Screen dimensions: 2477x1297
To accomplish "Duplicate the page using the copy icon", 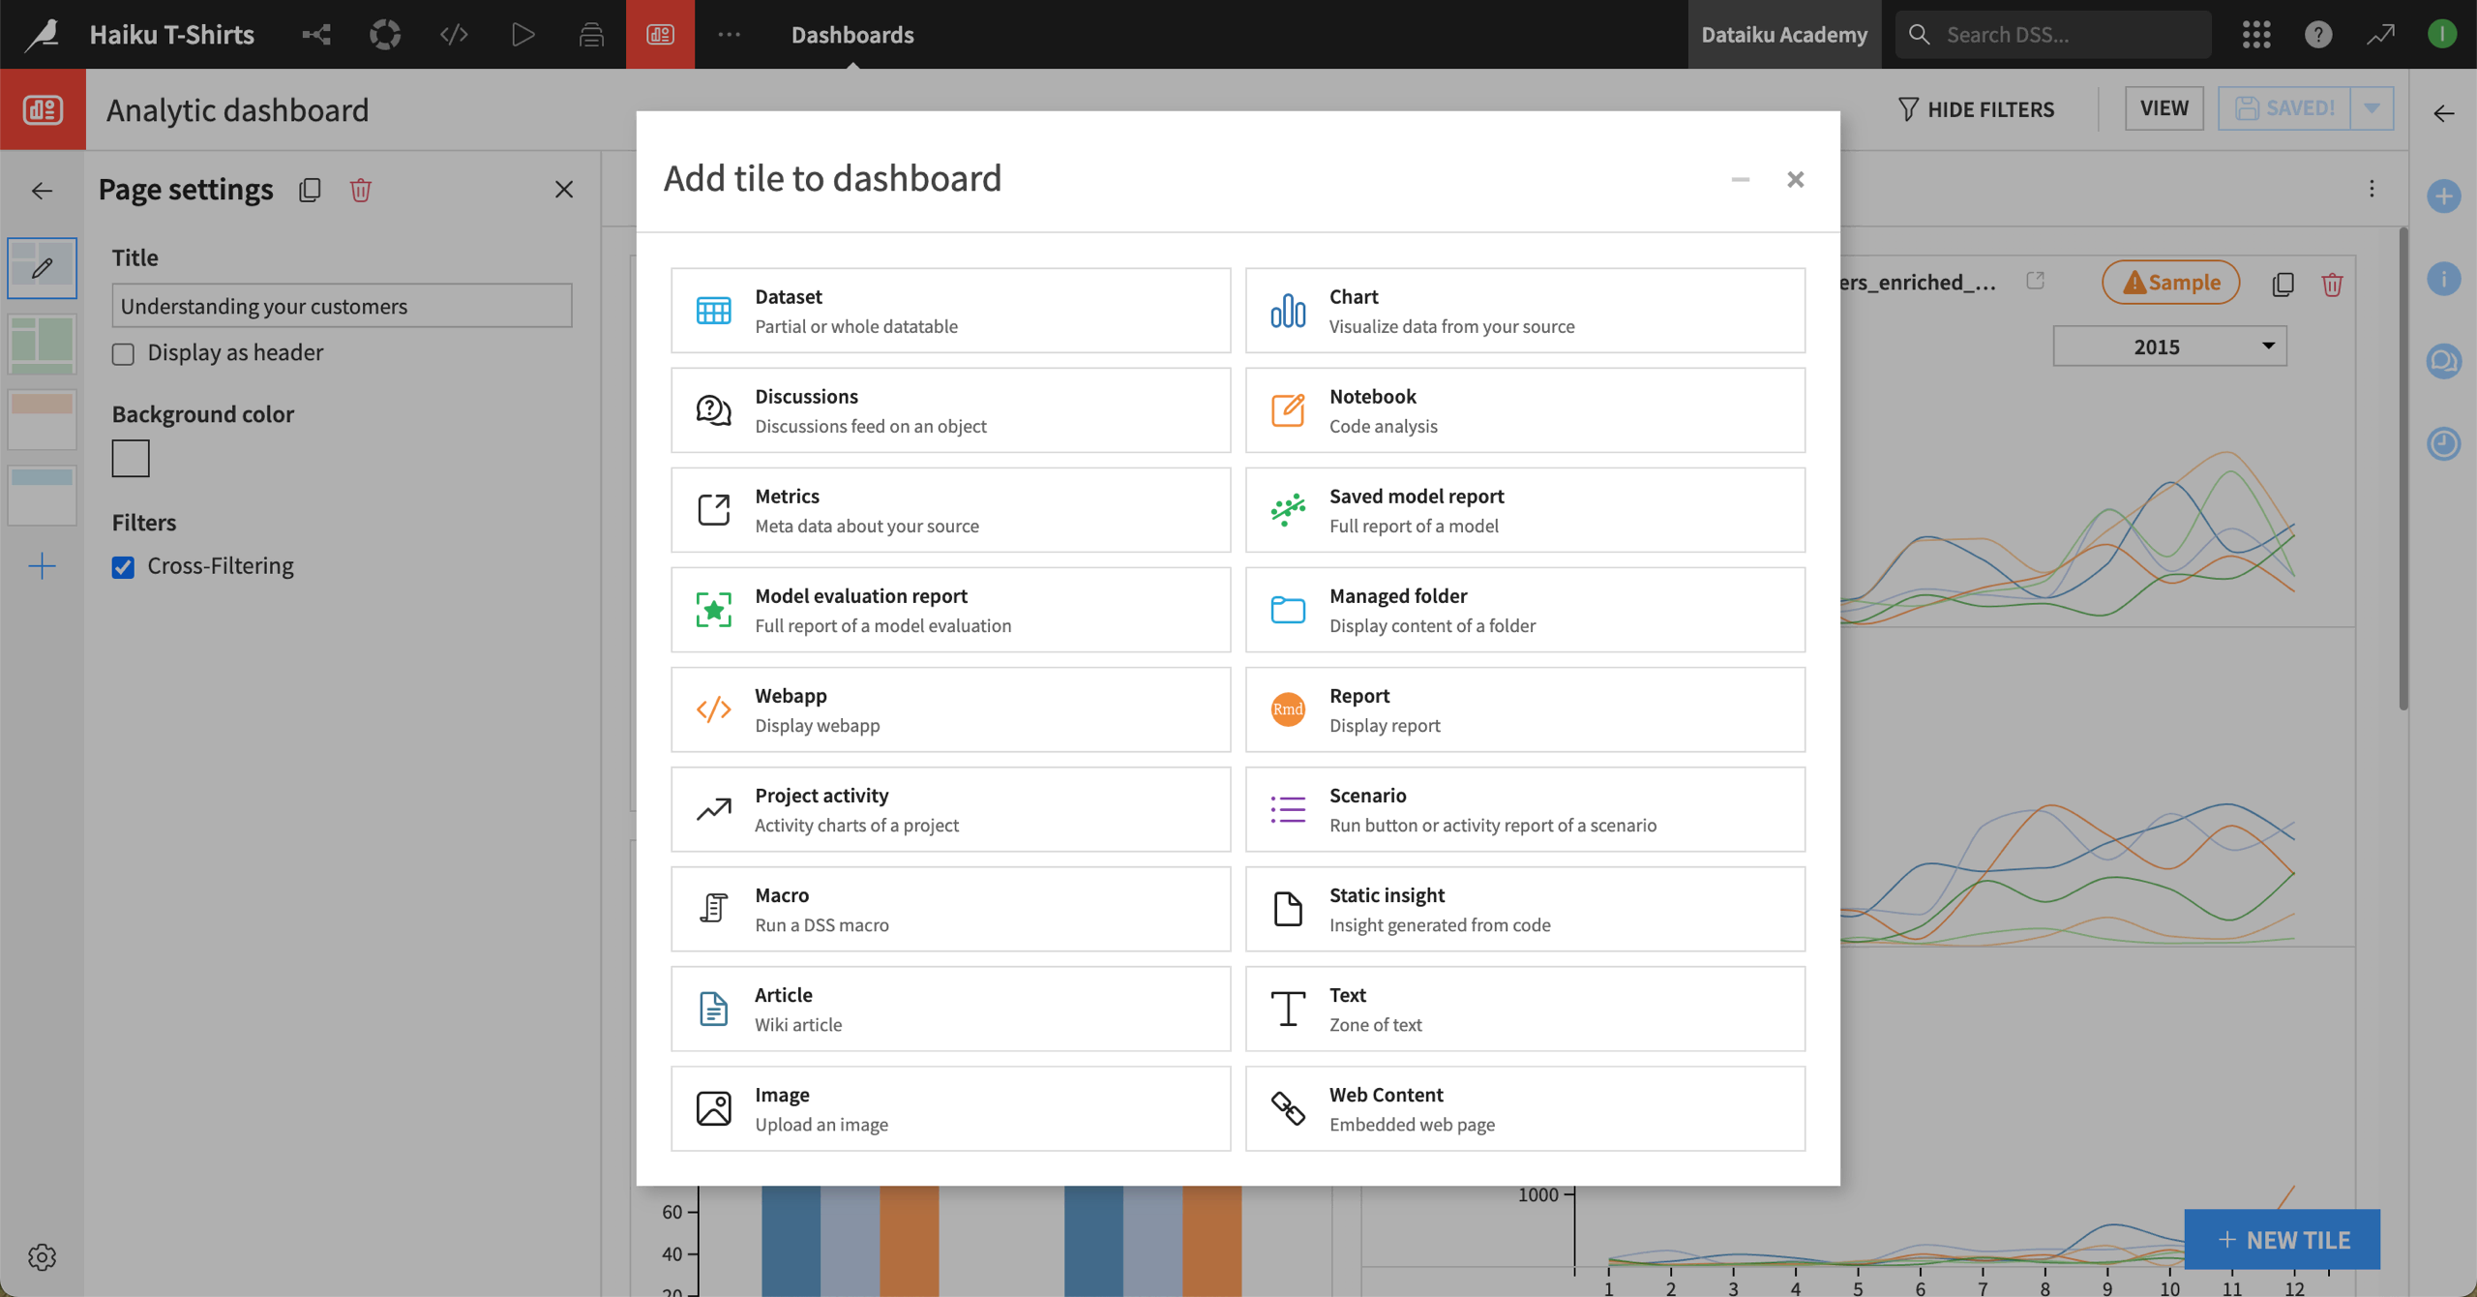I will pos(310,190).
